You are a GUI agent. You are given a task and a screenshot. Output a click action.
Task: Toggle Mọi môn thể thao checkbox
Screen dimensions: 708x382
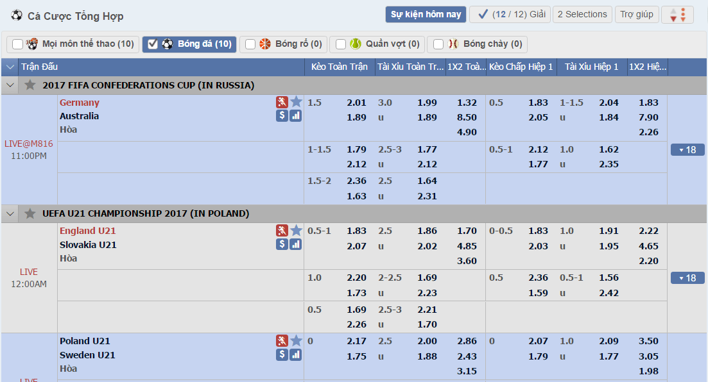pyautogui.click(x=17, y=44)
